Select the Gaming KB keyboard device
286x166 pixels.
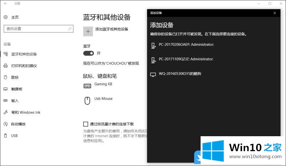(x=103, y=85)
